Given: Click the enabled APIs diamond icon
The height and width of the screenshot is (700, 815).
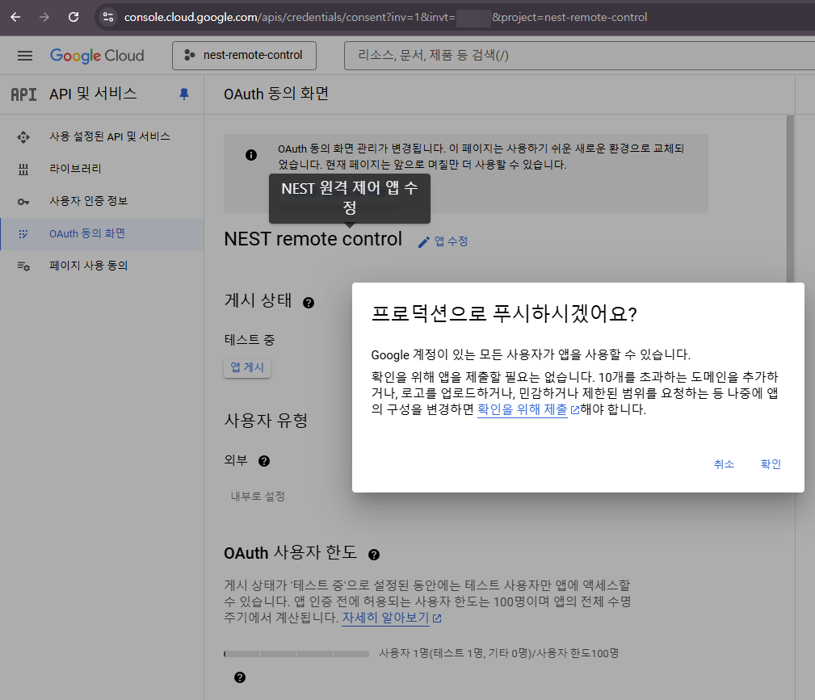Looking at the screenshot, I should [x=23, y=137].
